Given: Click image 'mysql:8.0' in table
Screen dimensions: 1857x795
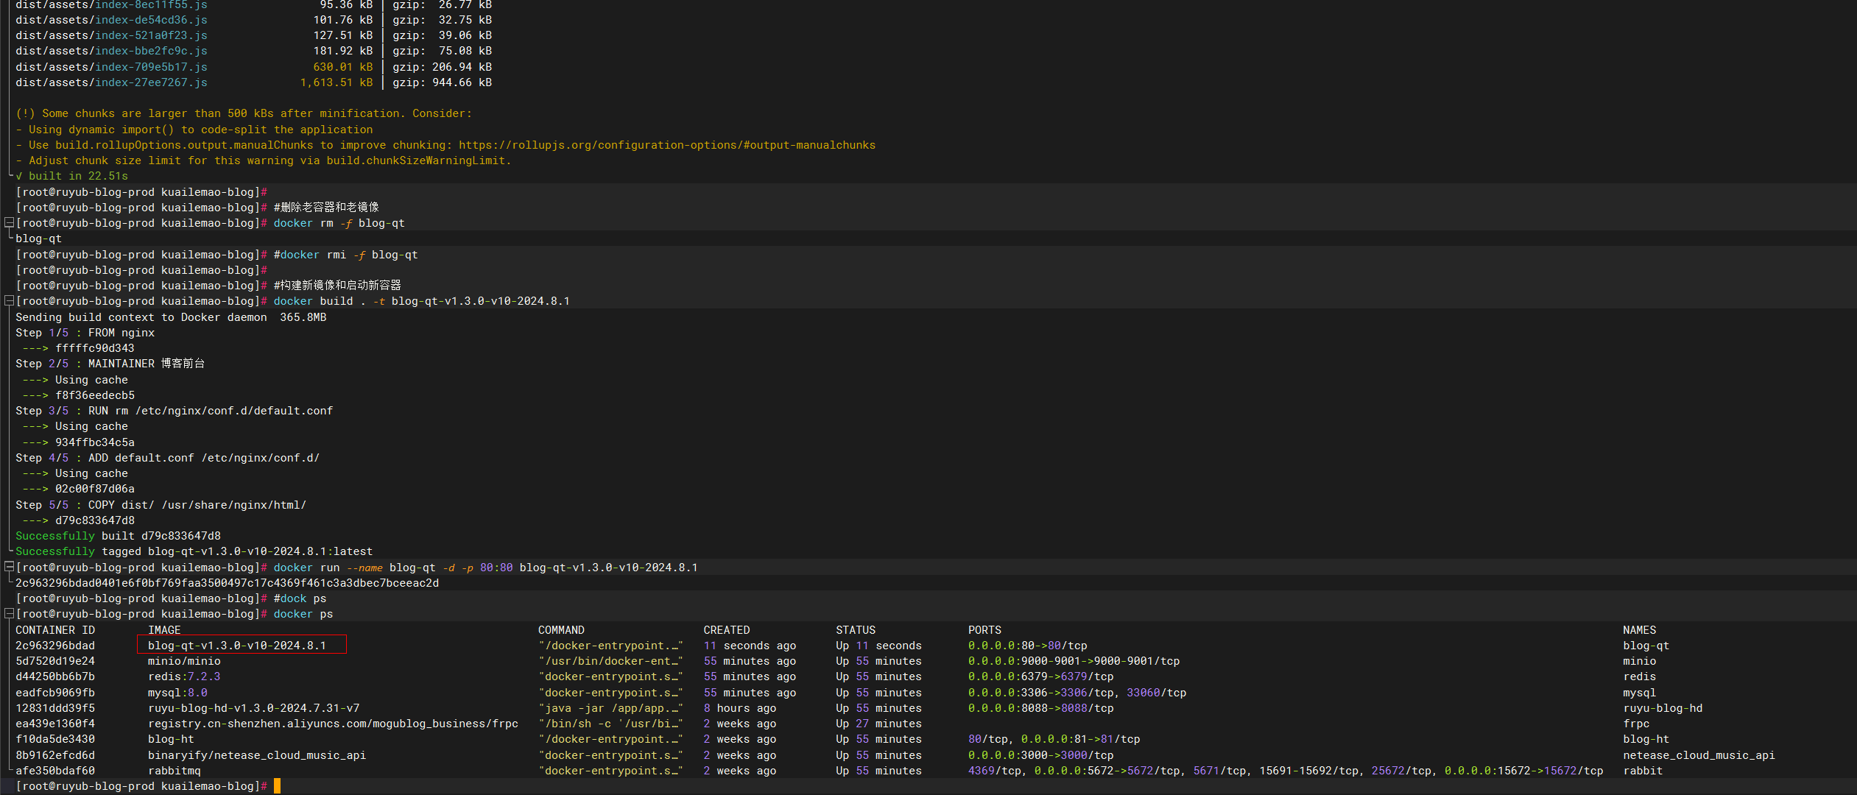Looking at the screenshot, I should click(x=177, y=693).
